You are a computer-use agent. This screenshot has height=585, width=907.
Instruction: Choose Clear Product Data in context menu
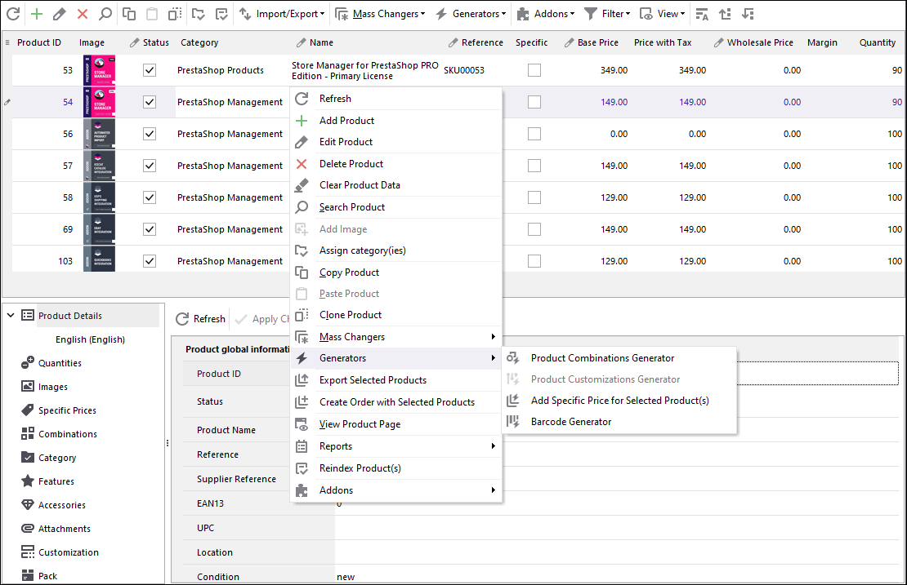click(x=397, y=185)
